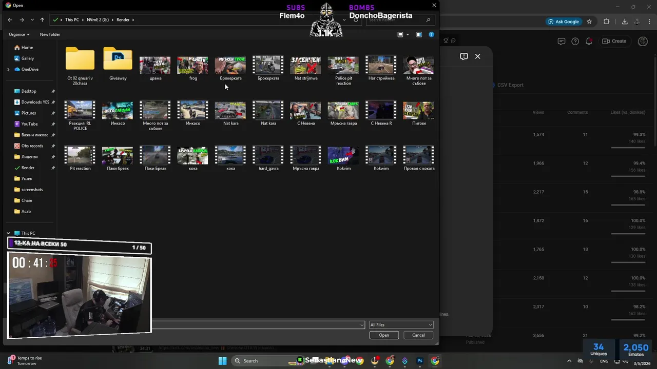Click Create button in YouTube Studio

point(614,41)
